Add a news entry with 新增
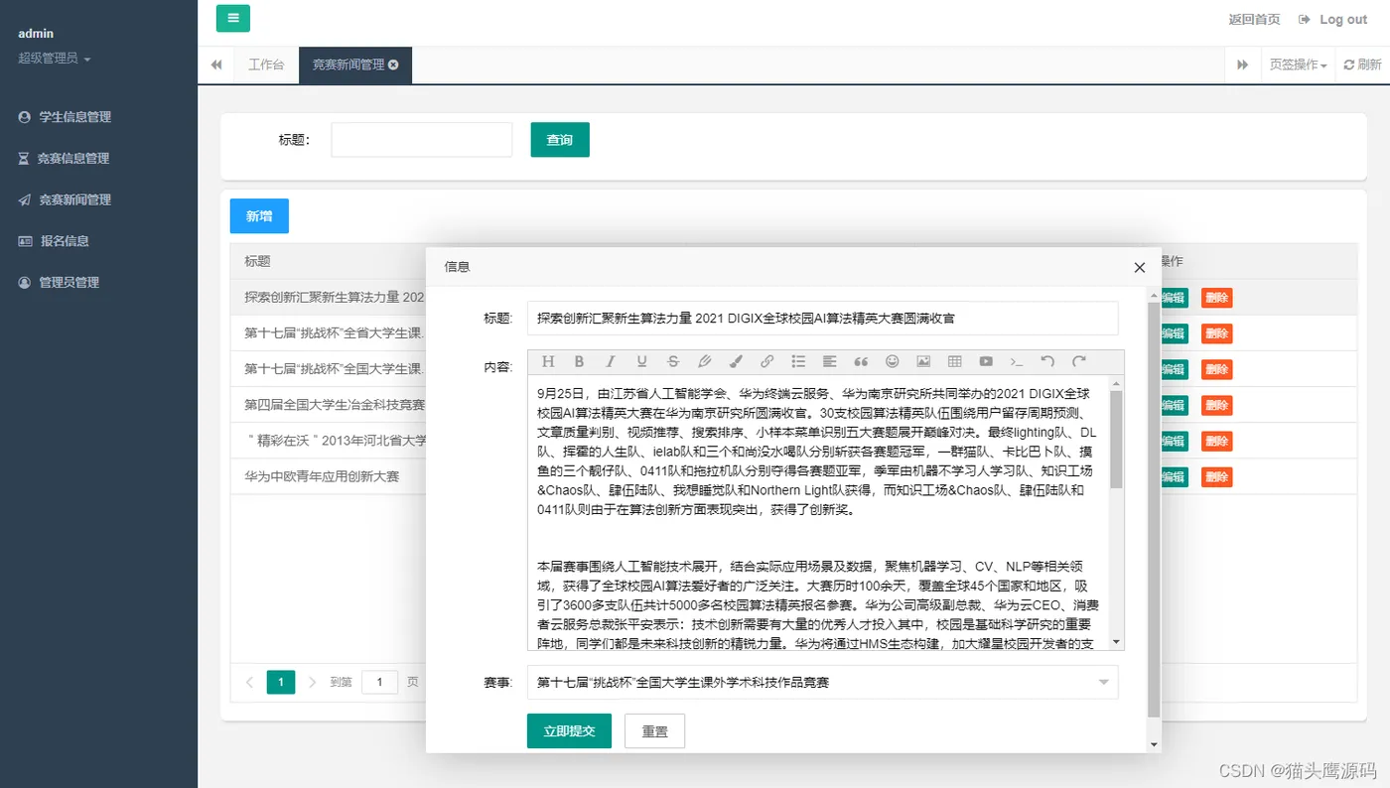The height and width of the screenshot is (788, 1390). [259, 216]
